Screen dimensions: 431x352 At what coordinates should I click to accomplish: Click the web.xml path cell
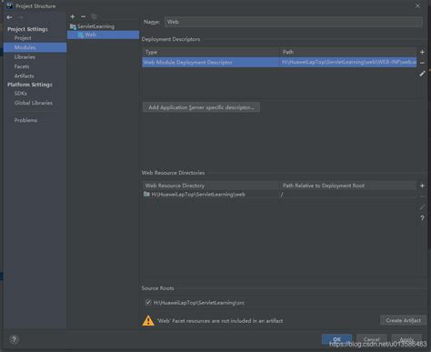(x=348, y=62)
